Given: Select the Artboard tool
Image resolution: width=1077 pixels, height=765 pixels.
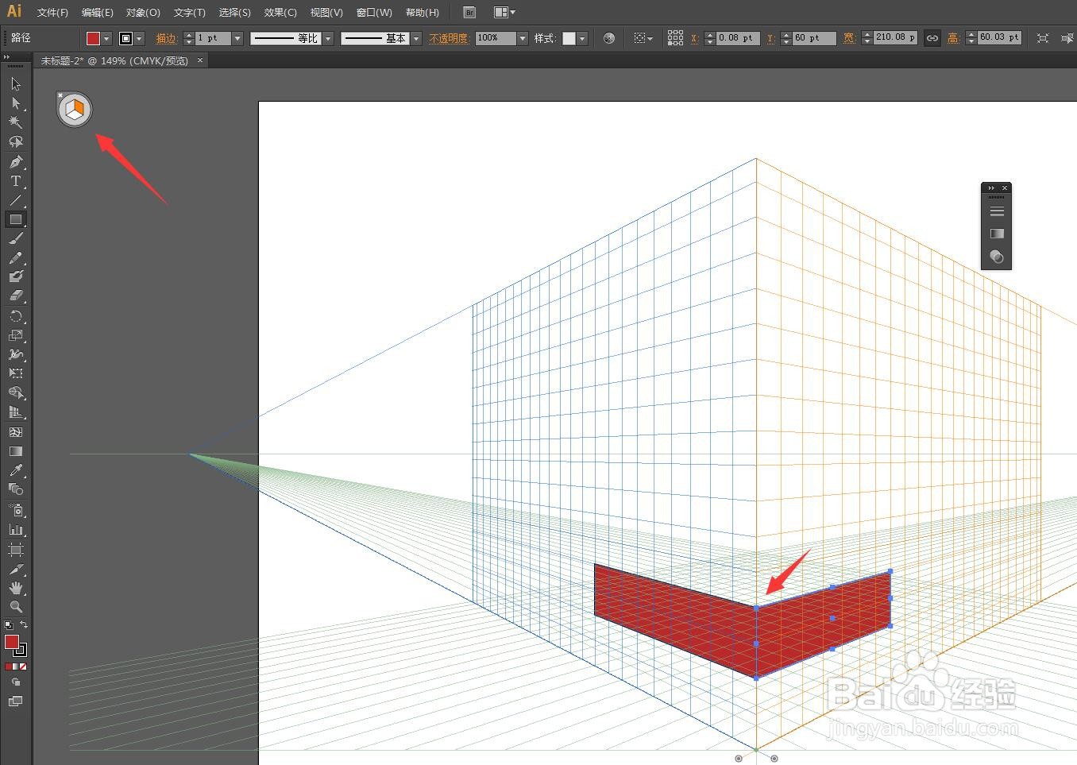Looking at the screenshot, I should [x=16, y=550].
